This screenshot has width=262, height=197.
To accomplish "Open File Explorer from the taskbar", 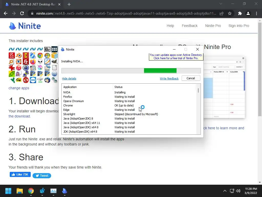I will tap(19, 191).
